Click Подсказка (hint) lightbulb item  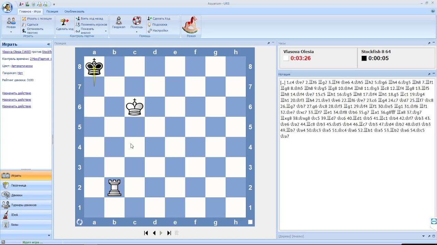pyautogui.click(x=157, y=24)
